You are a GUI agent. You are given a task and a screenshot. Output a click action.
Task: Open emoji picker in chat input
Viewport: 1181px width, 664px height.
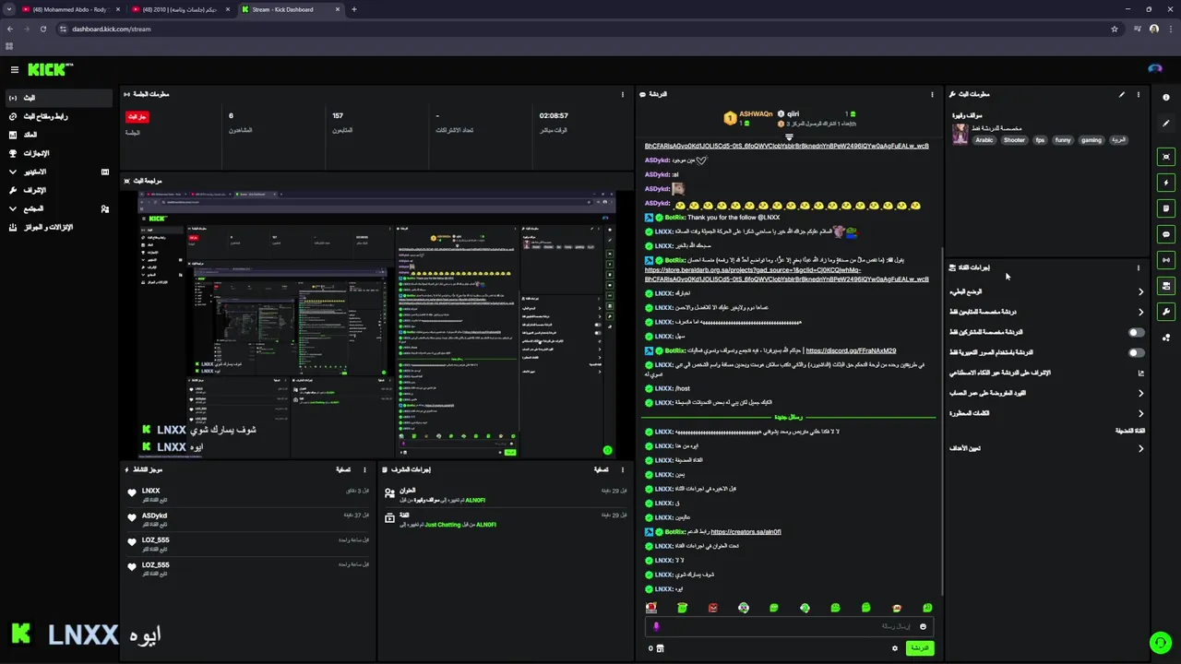click(923, 626)
